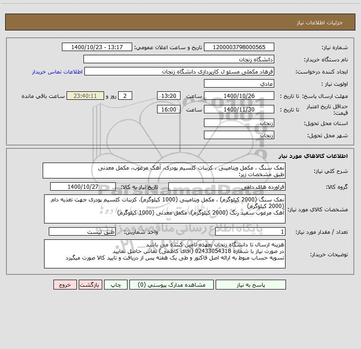Click the text ساعت باقی مانده
The width and height of the screenshot is (361, 349).
[43, 96]
